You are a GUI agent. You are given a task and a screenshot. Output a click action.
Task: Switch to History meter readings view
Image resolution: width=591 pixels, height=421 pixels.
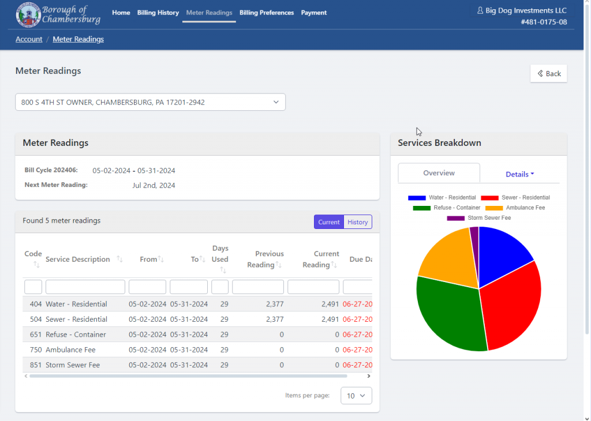[x=357, y=222]
